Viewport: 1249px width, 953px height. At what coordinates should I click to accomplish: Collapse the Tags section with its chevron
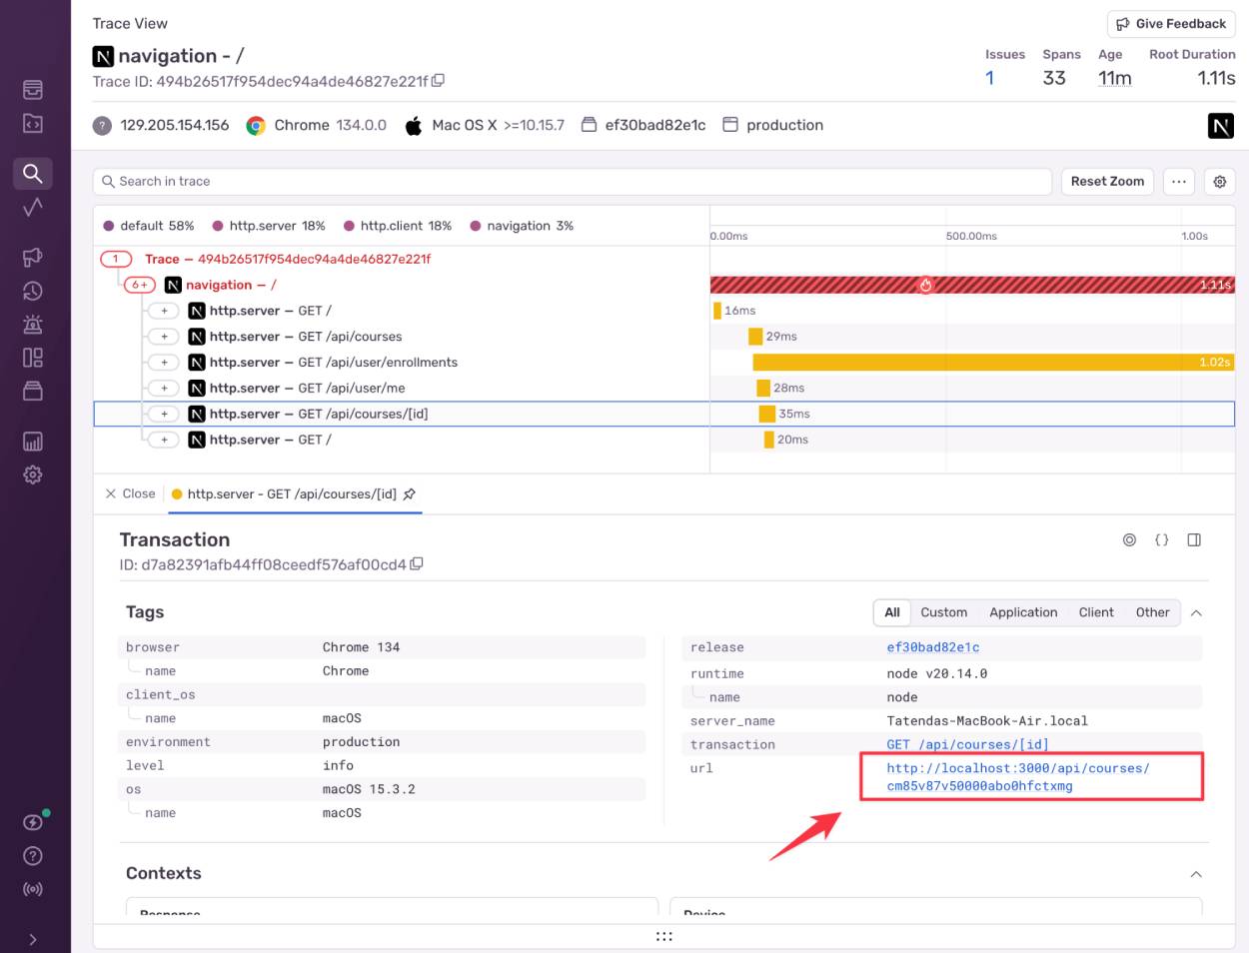pos(1196,611)
